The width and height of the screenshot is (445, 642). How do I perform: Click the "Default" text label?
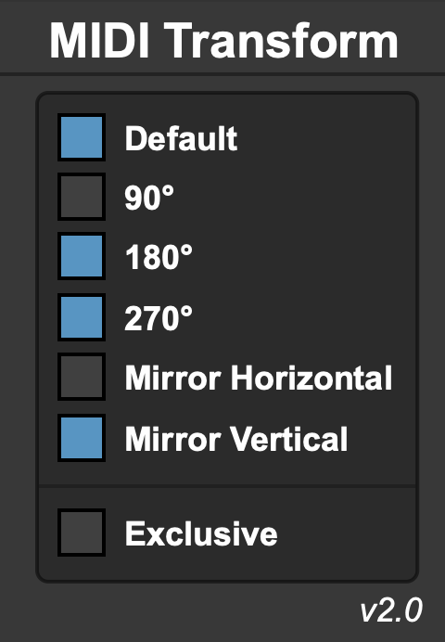click(x=181, y=138)
